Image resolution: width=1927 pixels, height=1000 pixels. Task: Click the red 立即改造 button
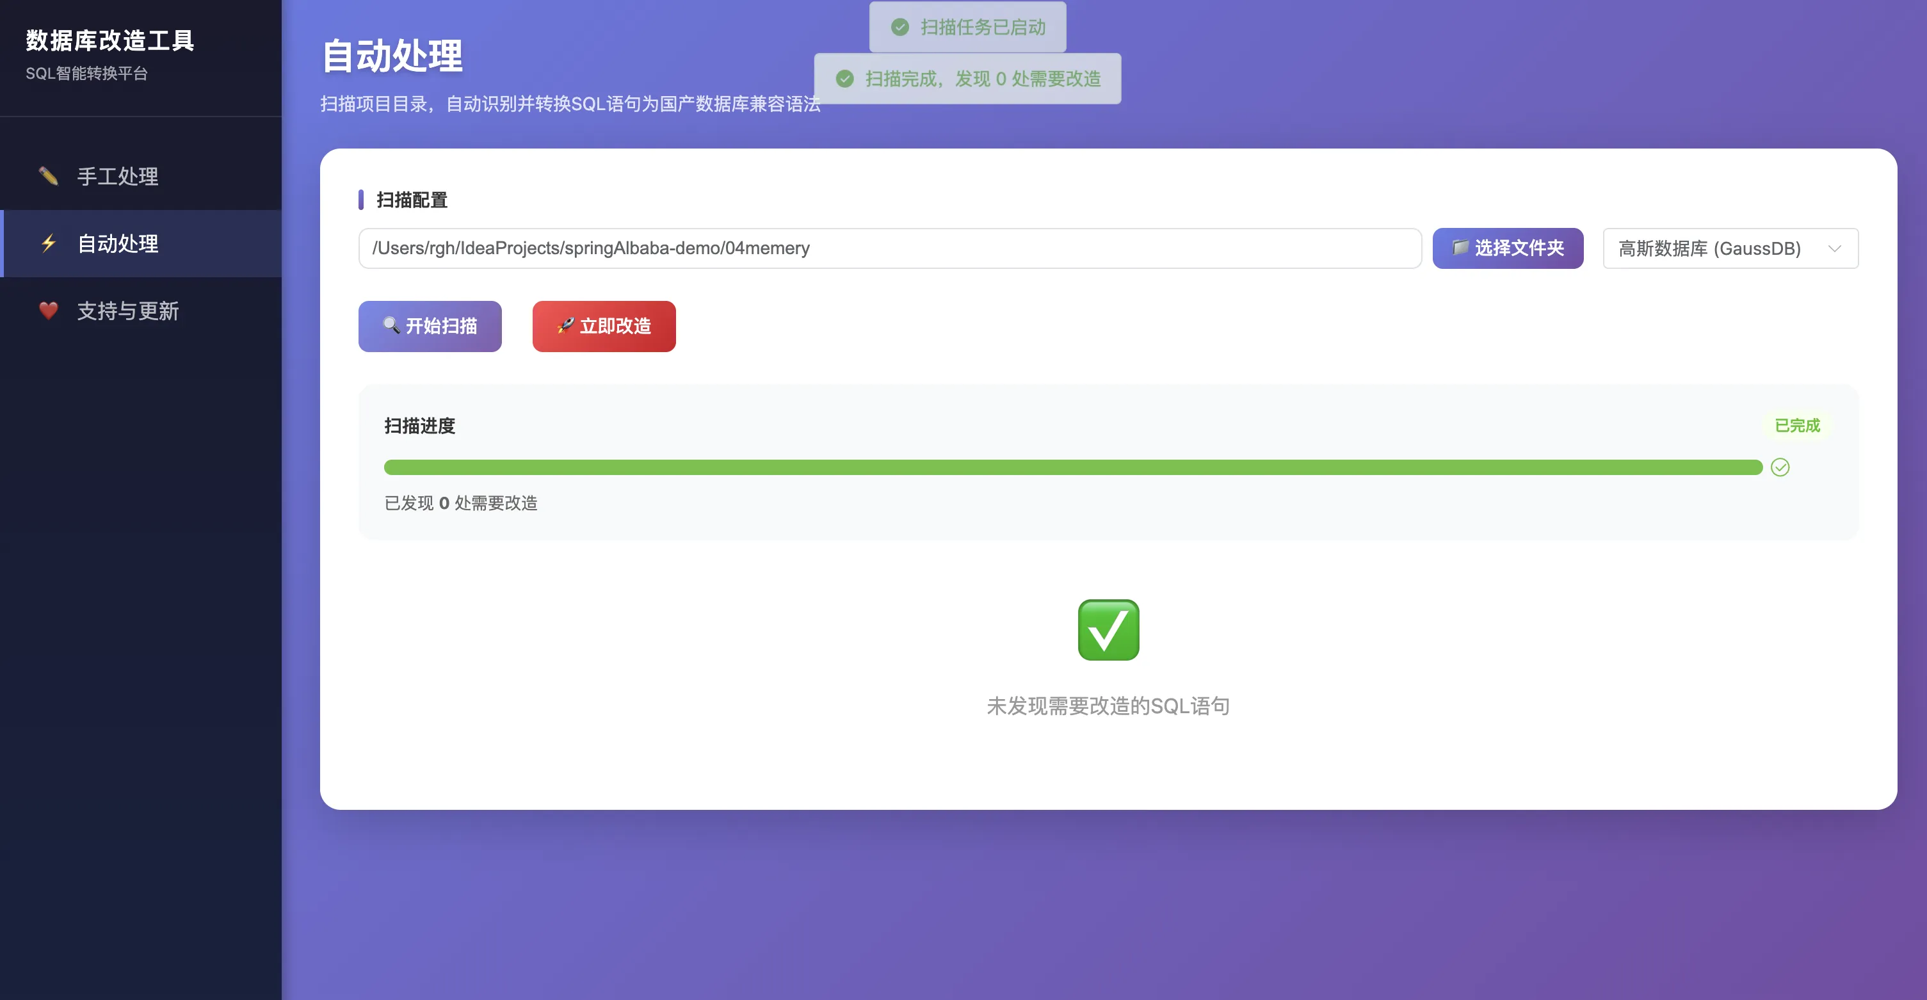click(x=604, y=326)
